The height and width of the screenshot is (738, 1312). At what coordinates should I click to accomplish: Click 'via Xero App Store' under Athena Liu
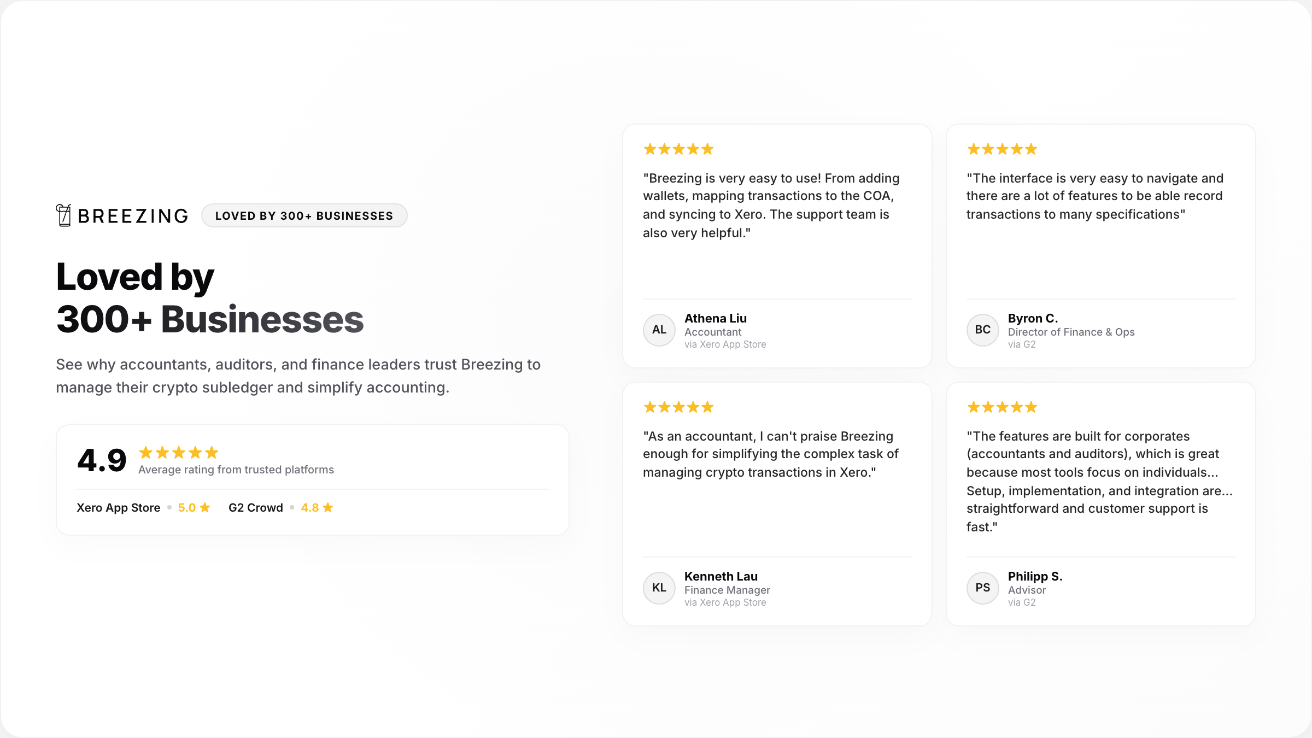pos(725,344)
